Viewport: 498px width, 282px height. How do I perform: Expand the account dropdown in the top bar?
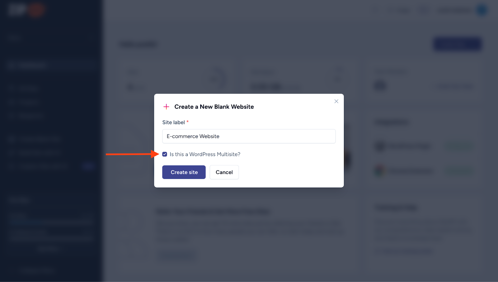click(x=461, y=10)
